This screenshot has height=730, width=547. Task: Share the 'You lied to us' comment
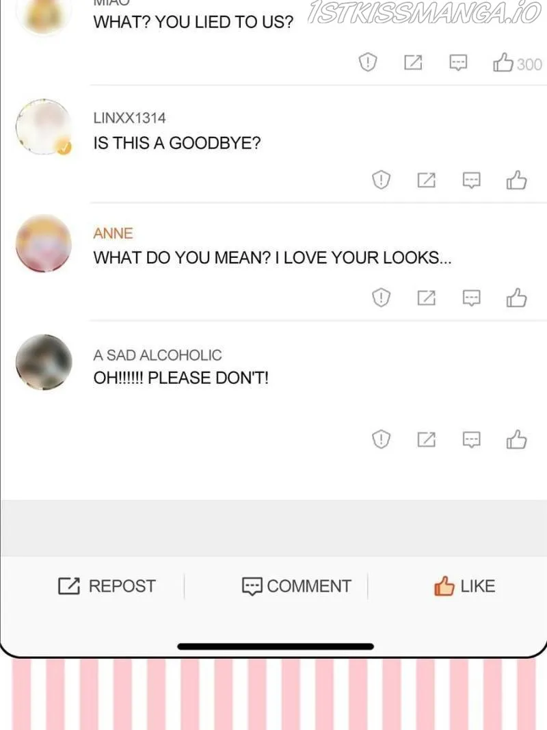[413, 62]
